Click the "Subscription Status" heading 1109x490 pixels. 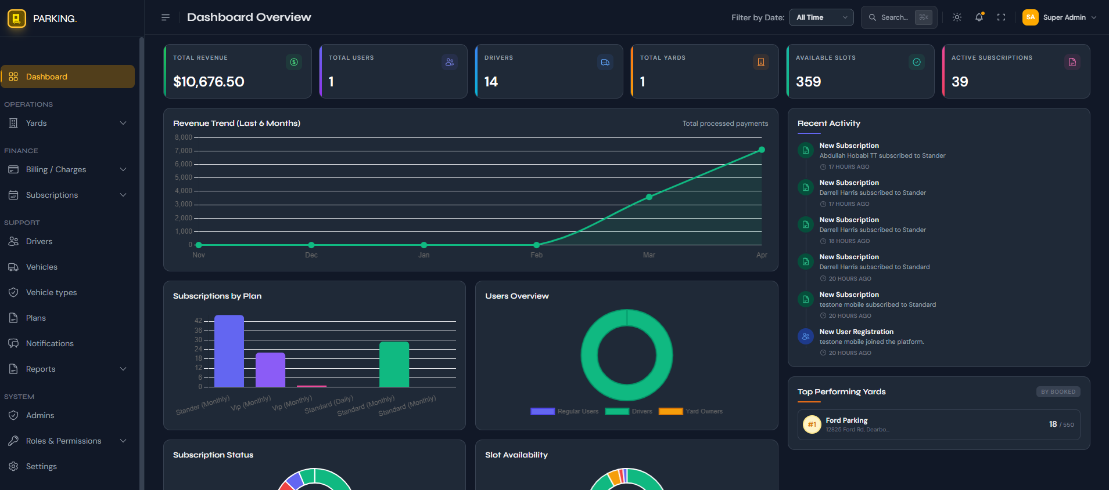coord(213,455)
